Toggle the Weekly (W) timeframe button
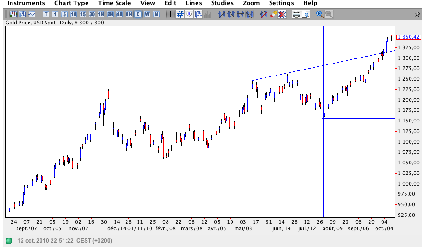Screen dimensions: 422x250 click(x=147, y=14)
